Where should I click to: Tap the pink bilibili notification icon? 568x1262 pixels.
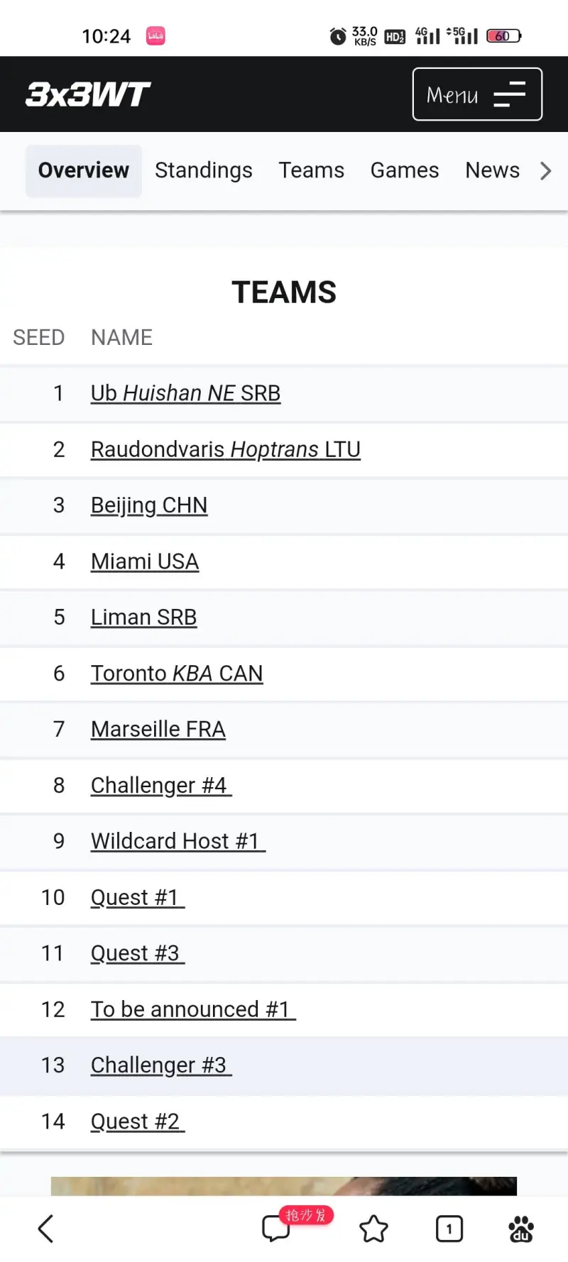[155, 35]
